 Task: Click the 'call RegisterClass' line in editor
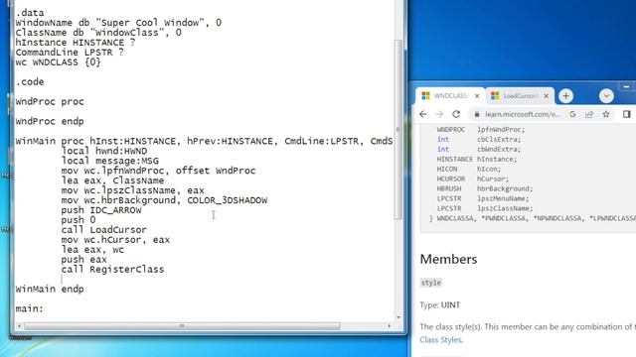(x=112, y=269)
